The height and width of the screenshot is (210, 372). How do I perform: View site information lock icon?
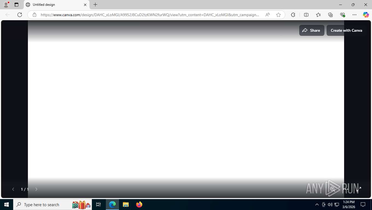click(x=34, y=15)
